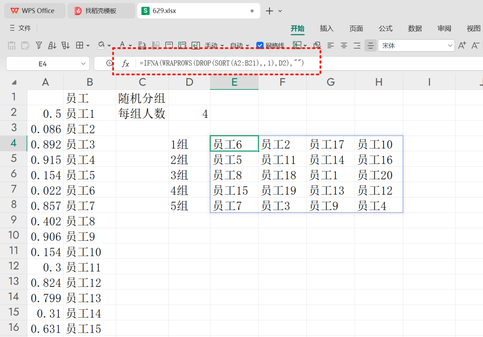Screen dimensions: 483x337
Task: Select column A header
Action: 45,82
